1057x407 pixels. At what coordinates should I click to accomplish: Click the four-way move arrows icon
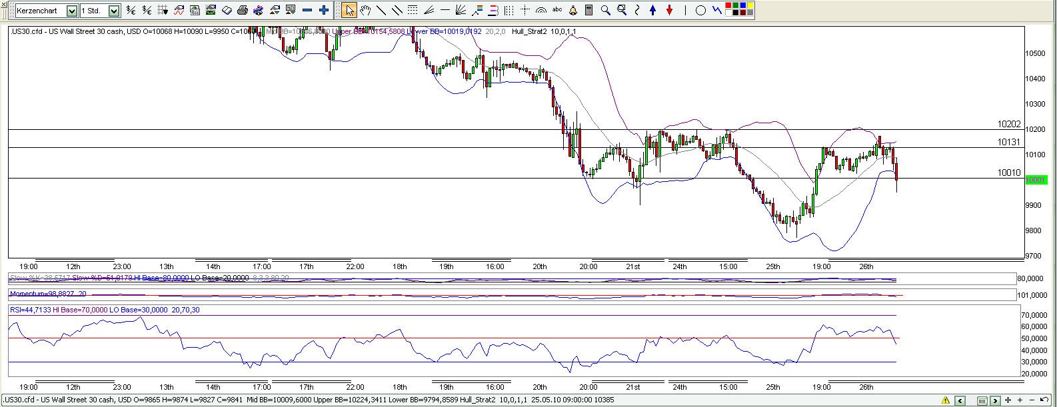[x=1008, y=400]
